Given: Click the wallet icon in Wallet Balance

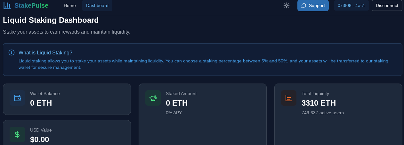Looking at the screenshot, I should [x=17, y=98].
